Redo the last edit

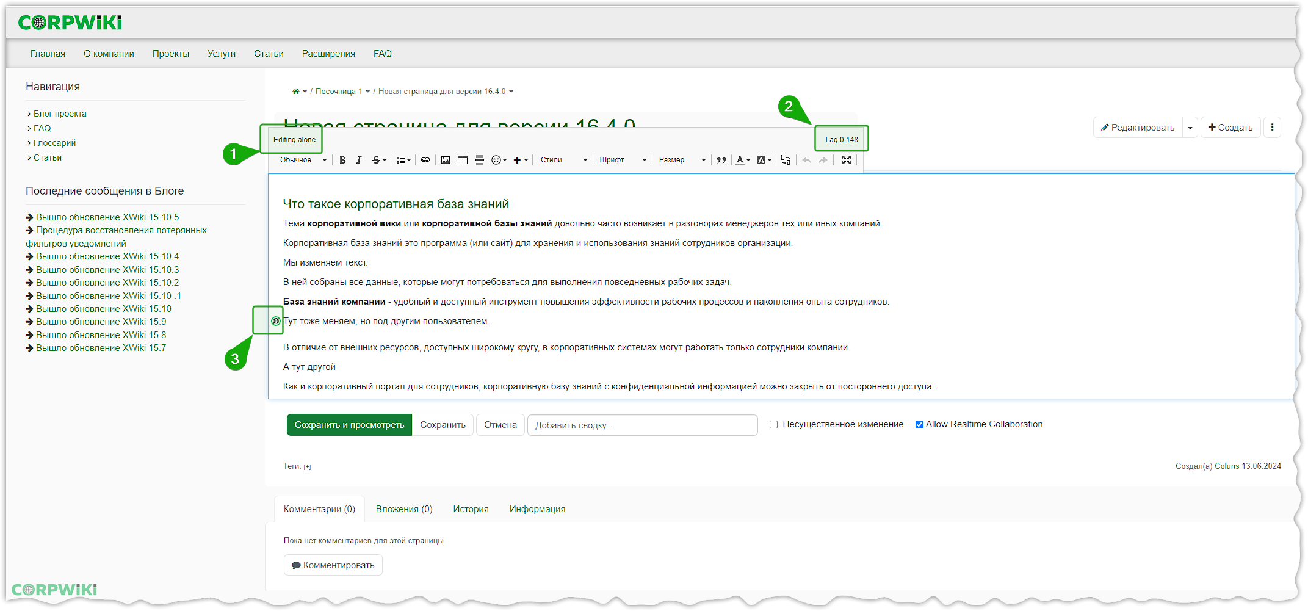tap(823, 160)
